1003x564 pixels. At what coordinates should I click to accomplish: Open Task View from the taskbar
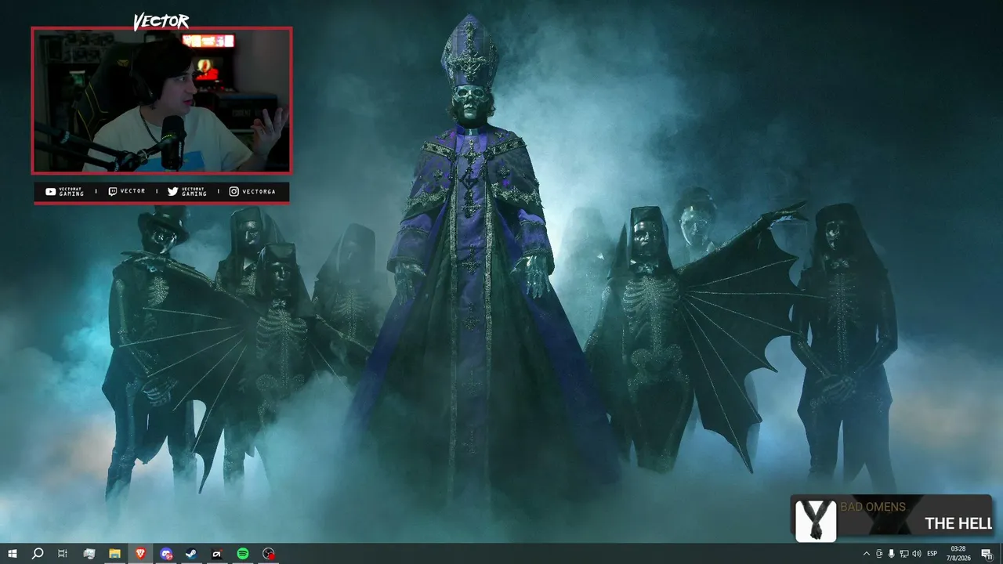point(63,554)
